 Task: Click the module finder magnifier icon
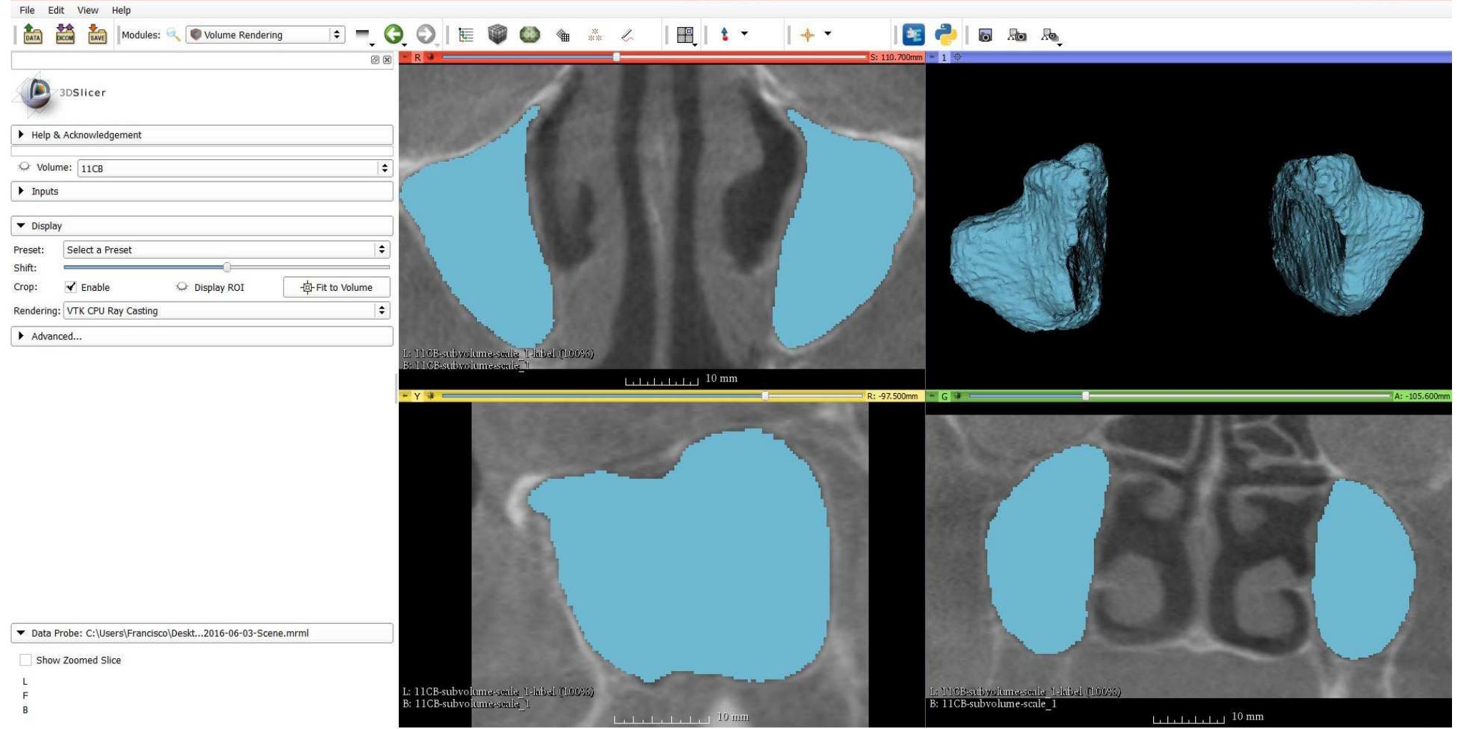[x=173, y=34]
